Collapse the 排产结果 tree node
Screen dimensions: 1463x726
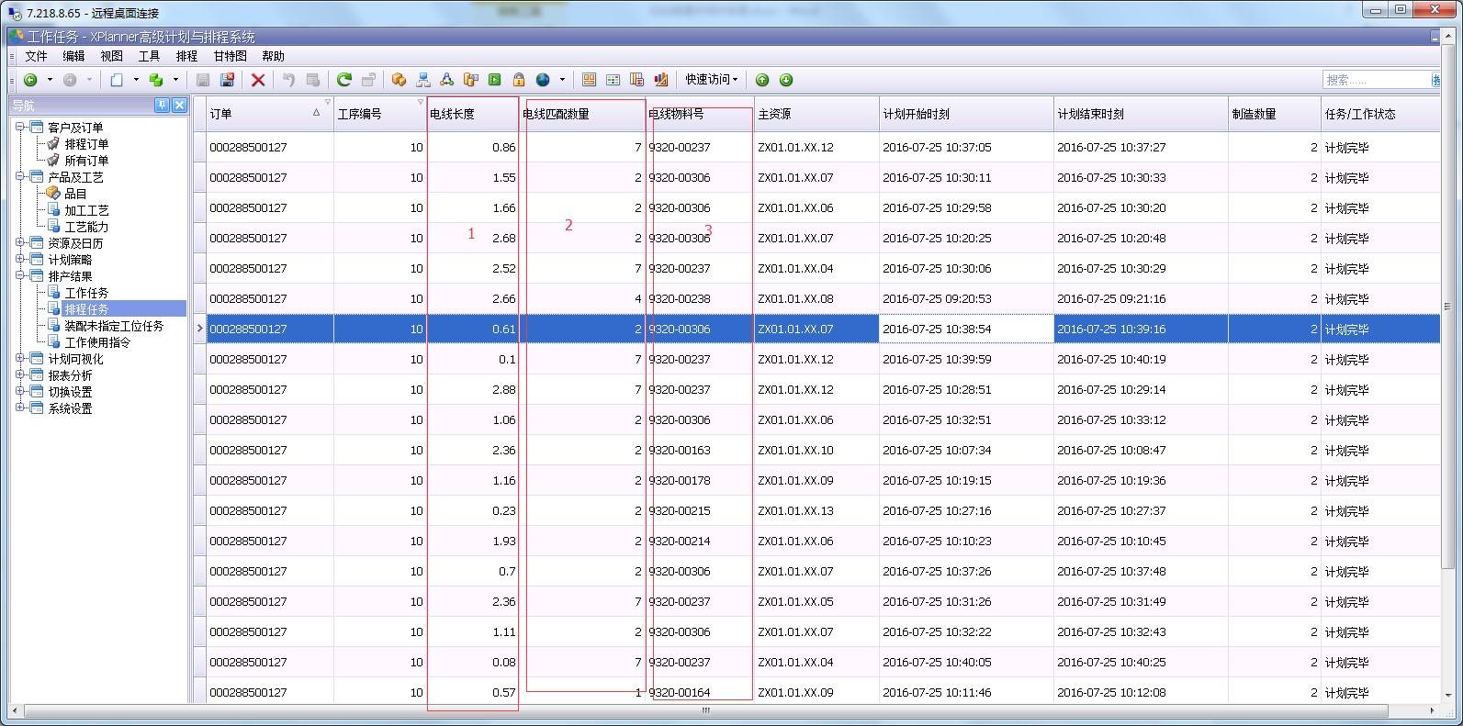point(20,275)
